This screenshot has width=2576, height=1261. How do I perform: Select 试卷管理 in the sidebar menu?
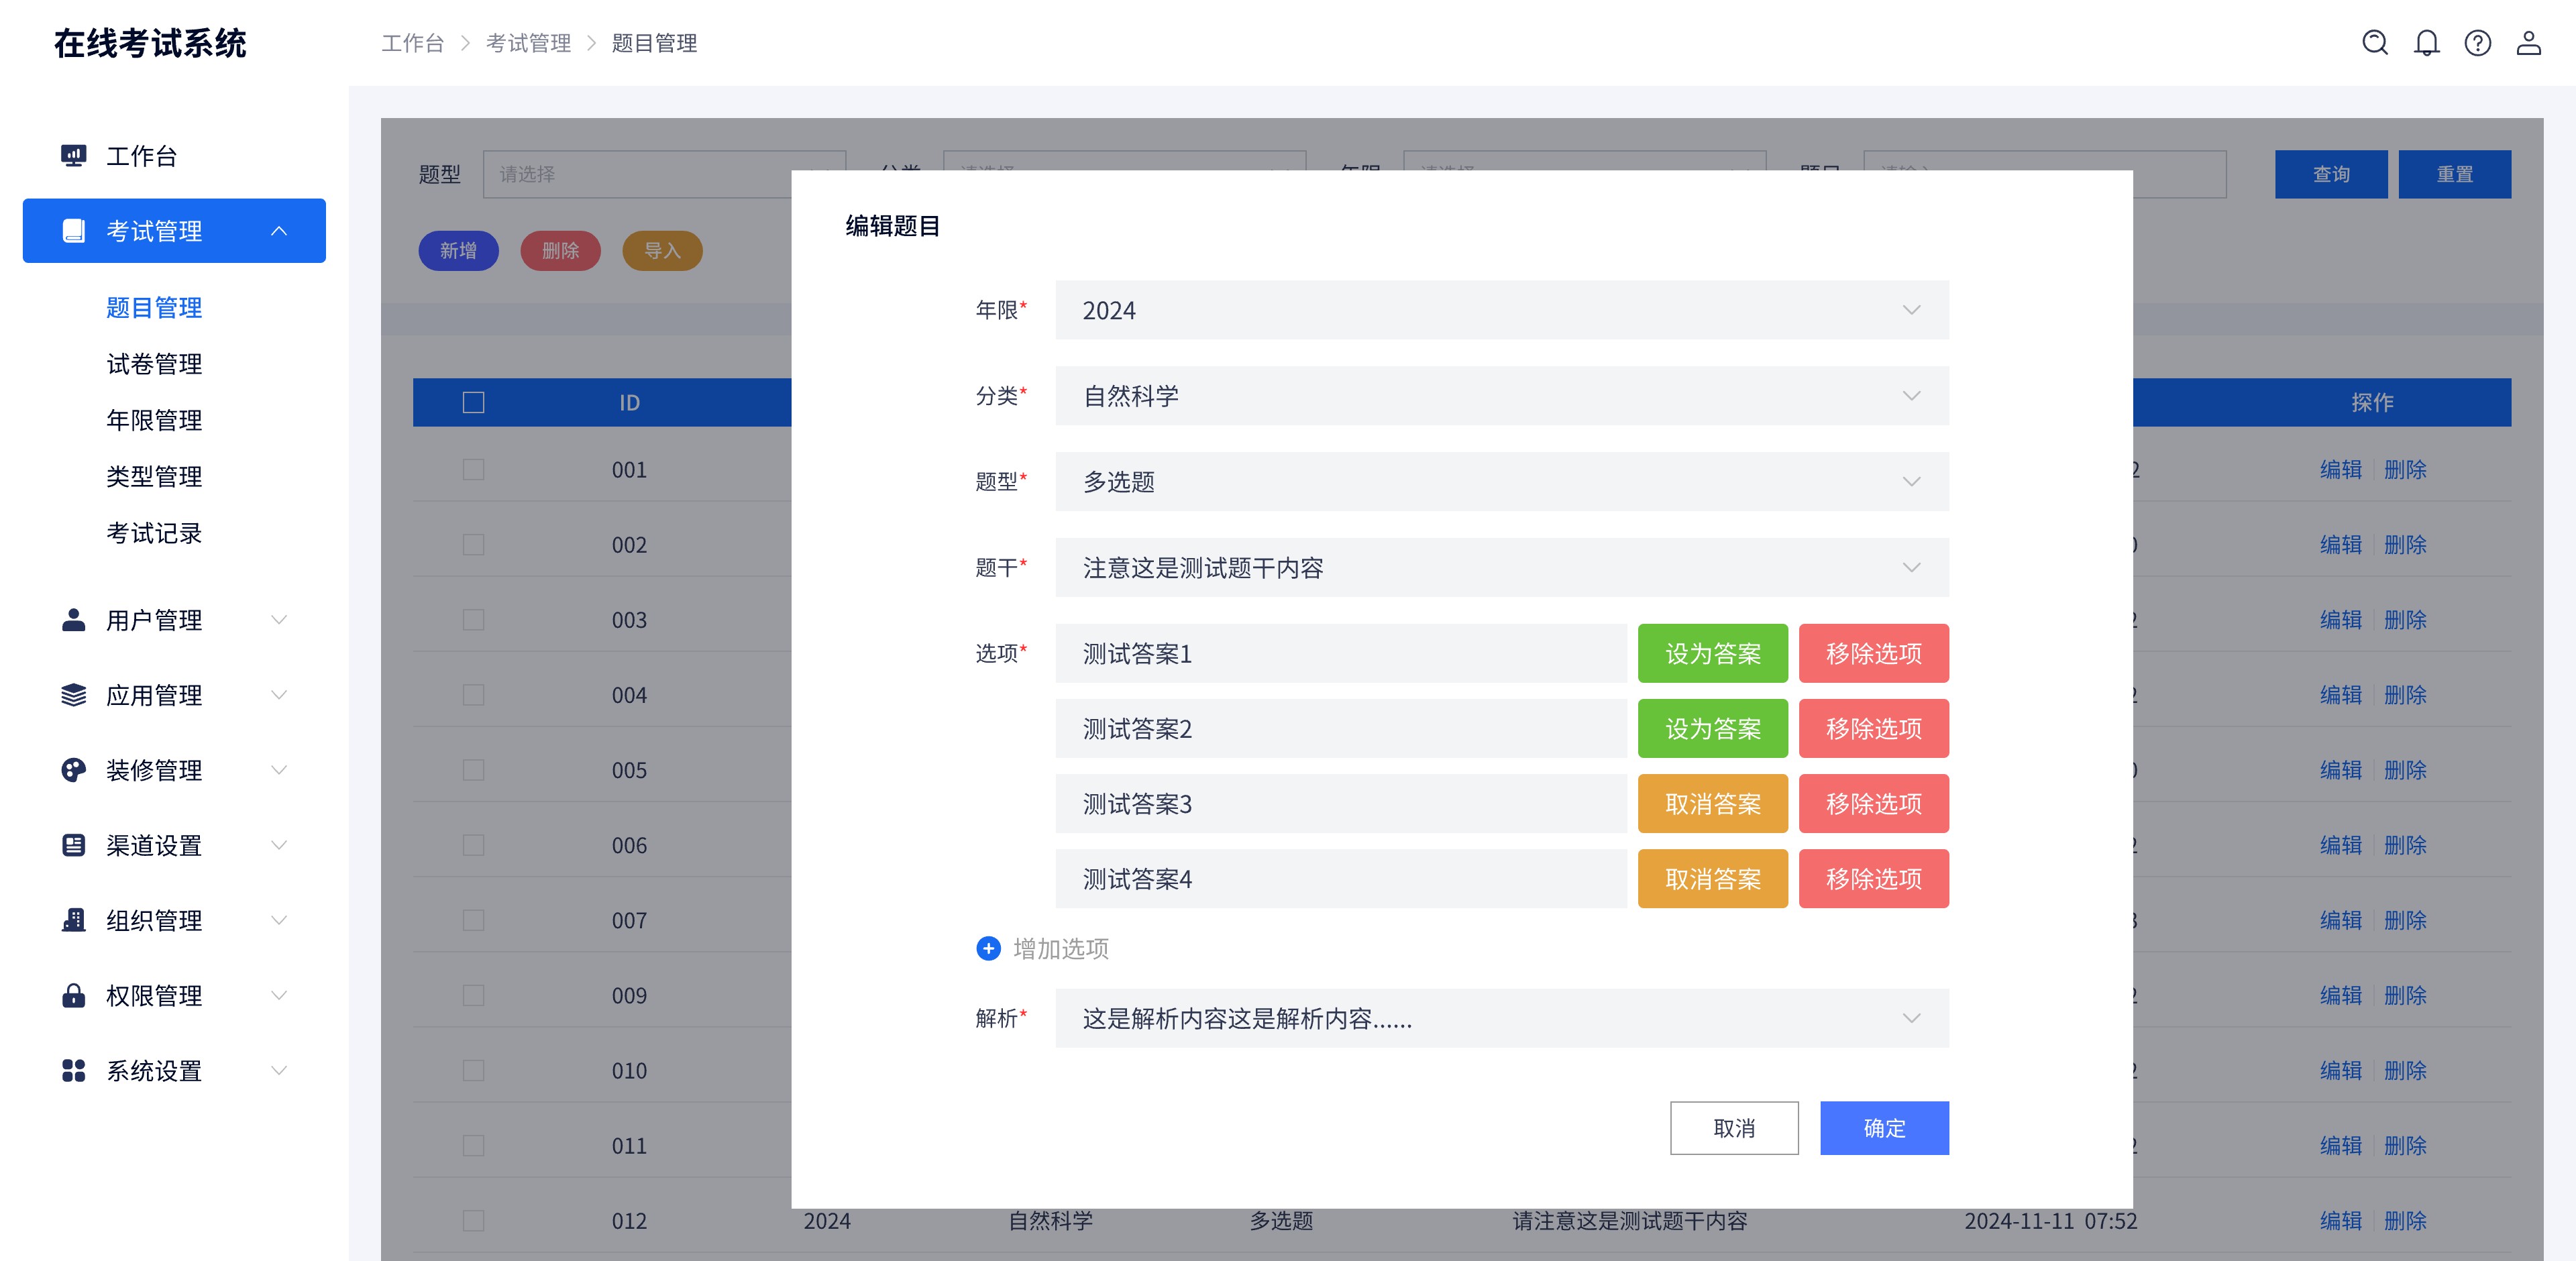pos(153,364)
